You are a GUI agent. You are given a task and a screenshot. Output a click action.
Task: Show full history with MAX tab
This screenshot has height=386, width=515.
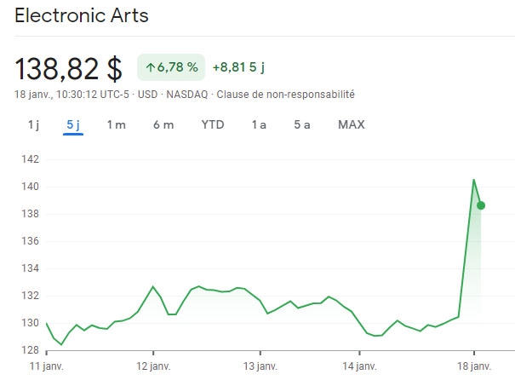pos(351,125)
